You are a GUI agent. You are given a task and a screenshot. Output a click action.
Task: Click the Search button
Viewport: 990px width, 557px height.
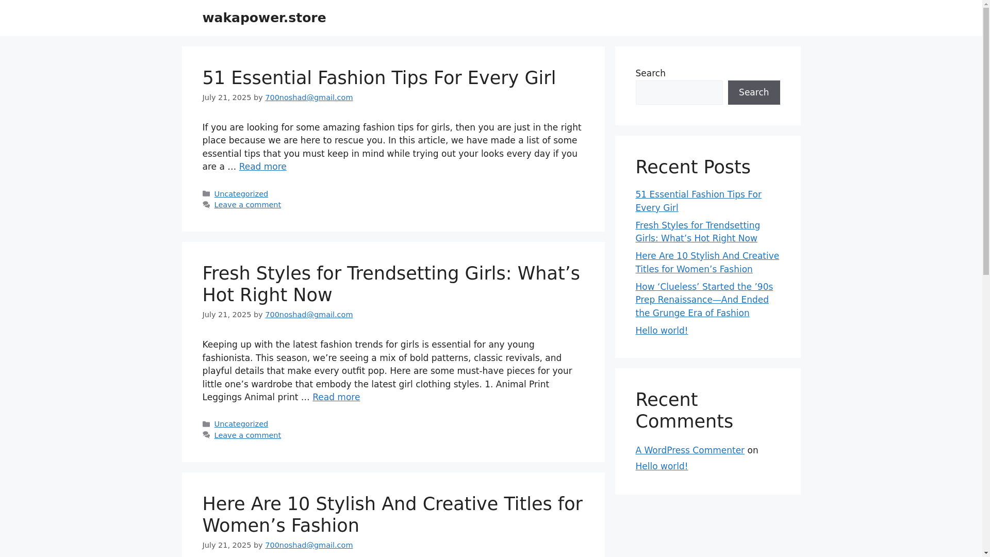(754, 92)
